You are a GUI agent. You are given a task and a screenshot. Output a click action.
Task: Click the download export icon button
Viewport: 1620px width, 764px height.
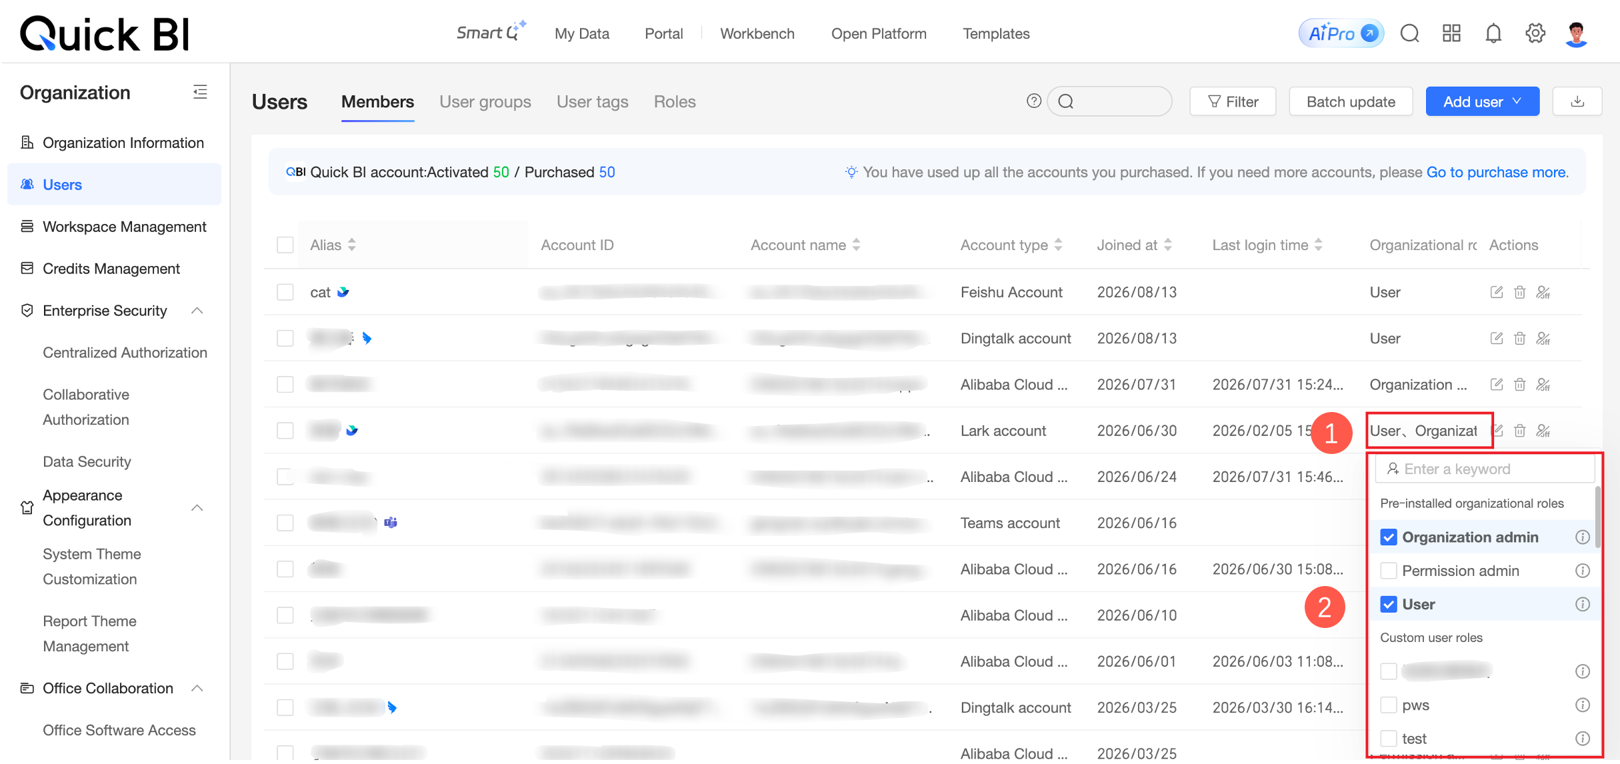1577,101
